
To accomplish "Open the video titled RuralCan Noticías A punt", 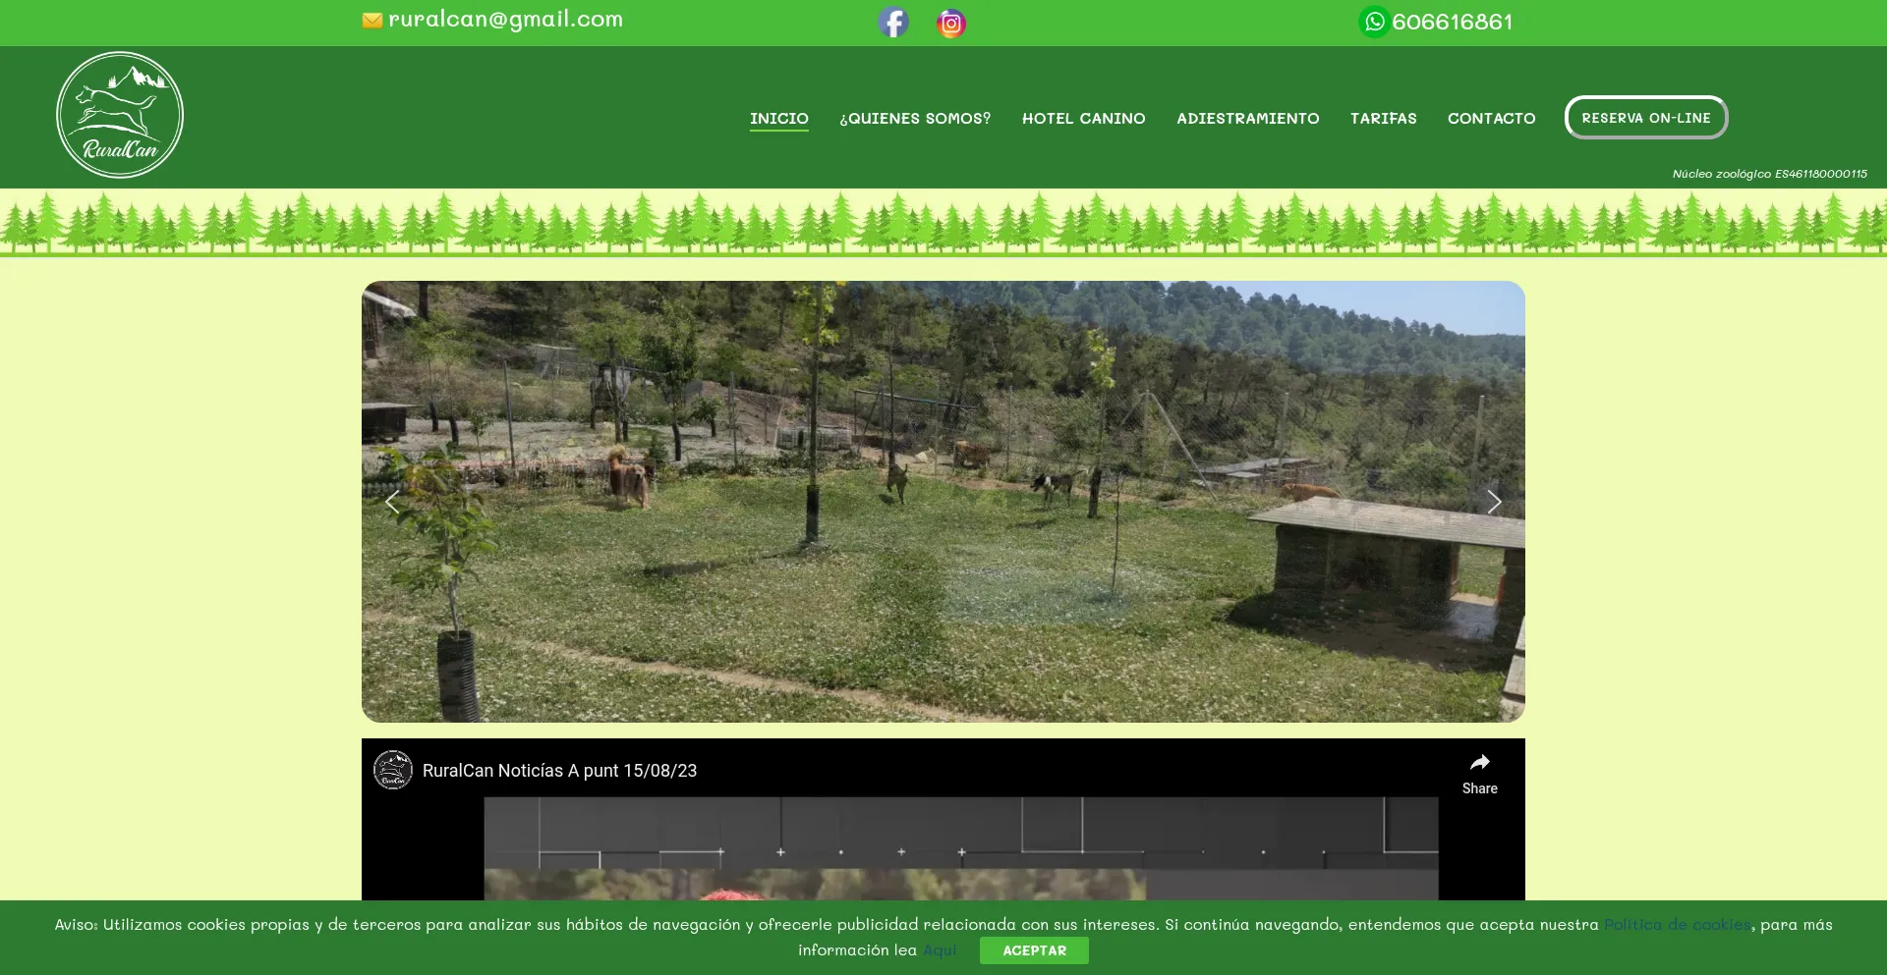I will coord(559,770).
